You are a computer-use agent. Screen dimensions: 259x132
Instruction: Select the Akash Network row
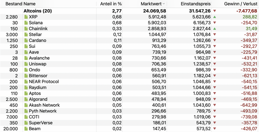tap(44, 105)
